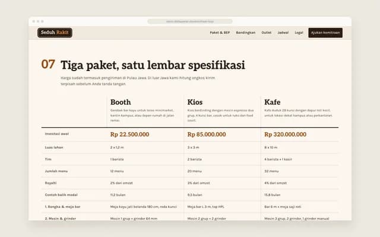Click the 1 barista cell

click(117, 159)
